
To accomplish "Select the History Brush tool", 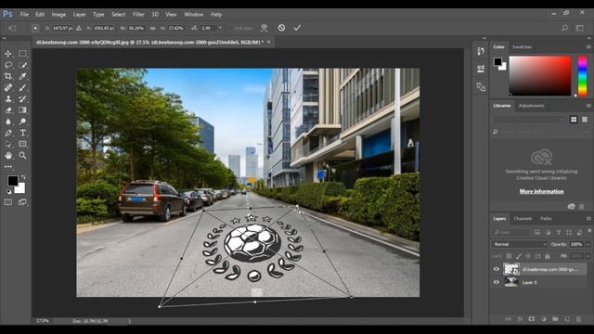I will pos(22,99).
